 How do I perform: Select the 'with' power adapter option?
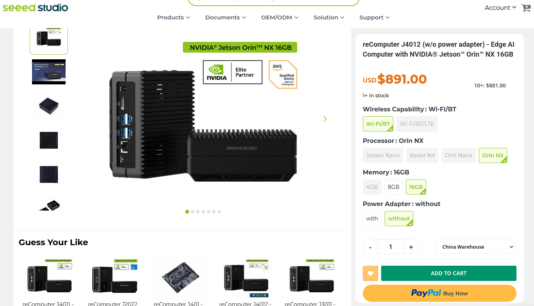pyautogui.click(x=372, y=219)
